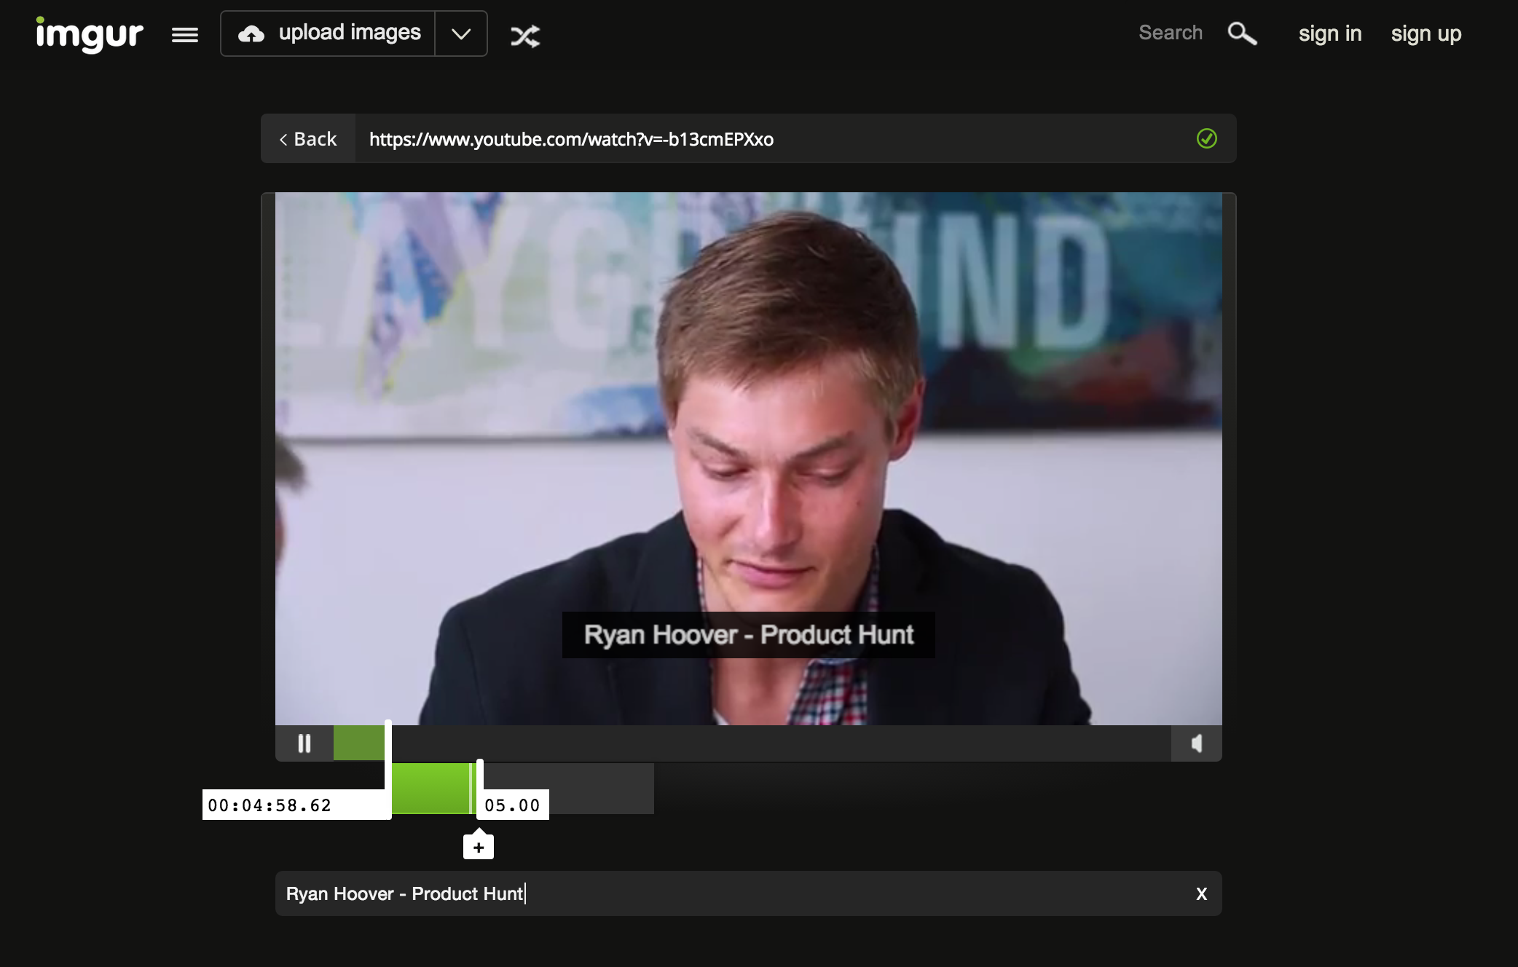Click the sign up link

[1425, 33]
